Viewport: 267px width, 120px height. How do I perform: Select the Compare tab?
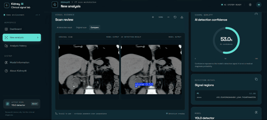(95, 27)
